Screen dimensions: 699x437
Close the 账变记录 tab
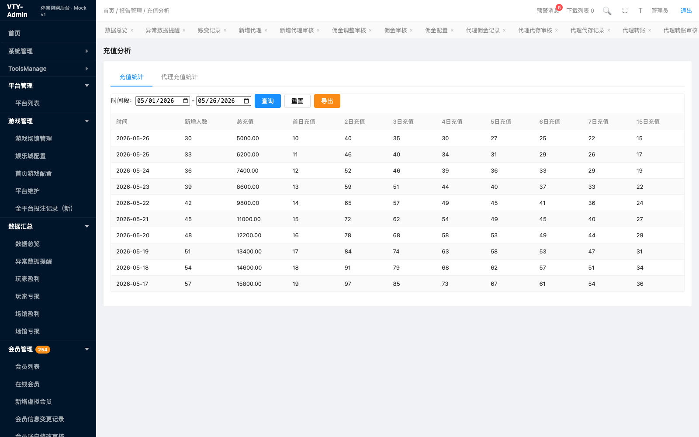tap(225, 31)
